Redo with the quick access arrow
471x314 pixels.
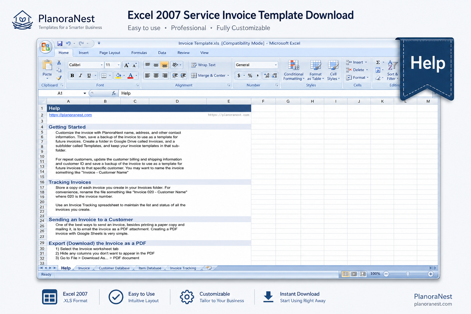81,44
